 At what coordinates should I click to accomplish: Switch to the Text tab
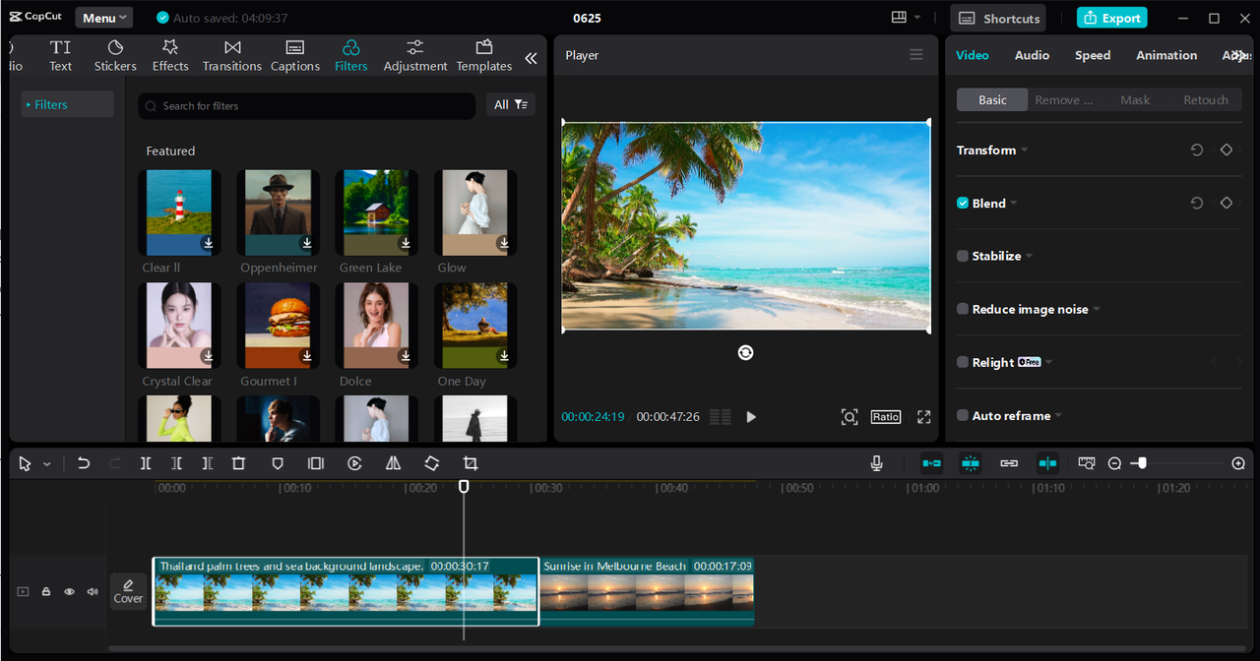point(61,56)
